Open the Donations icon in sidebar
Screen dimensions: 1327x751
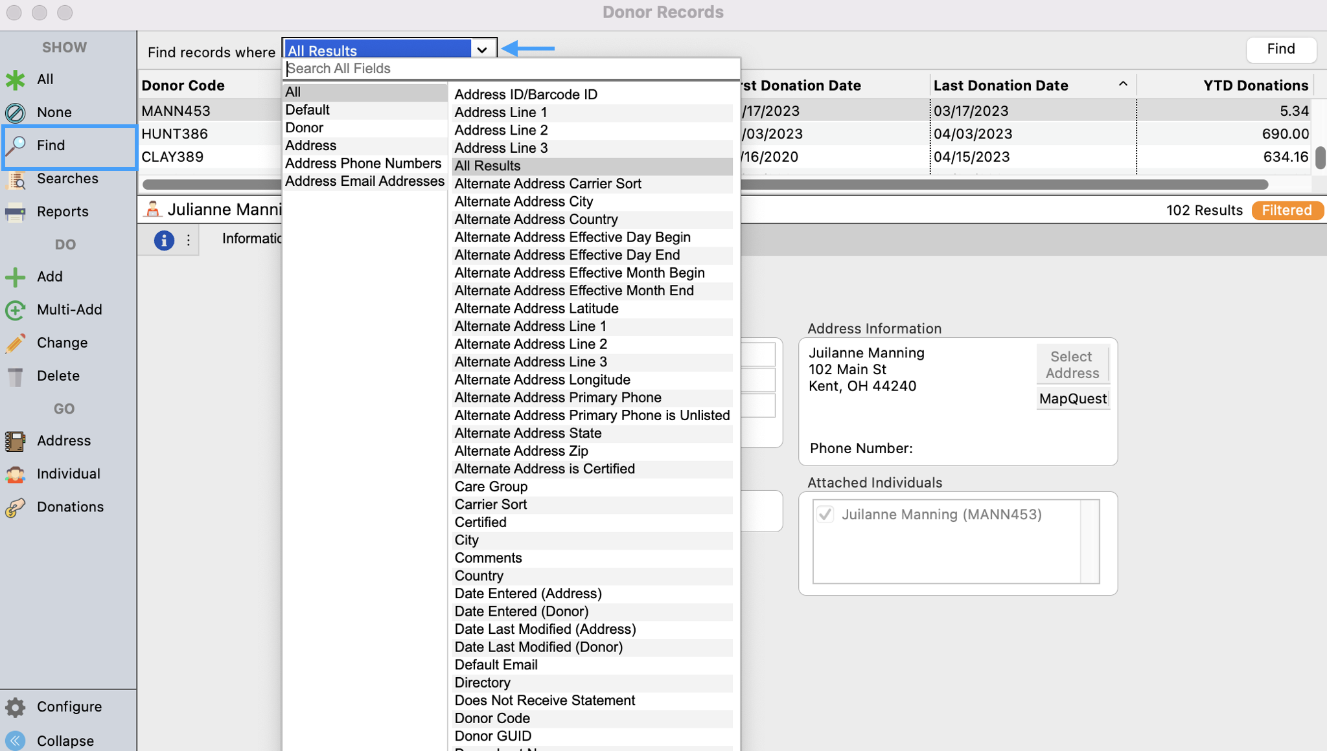(x=15, y=508)
